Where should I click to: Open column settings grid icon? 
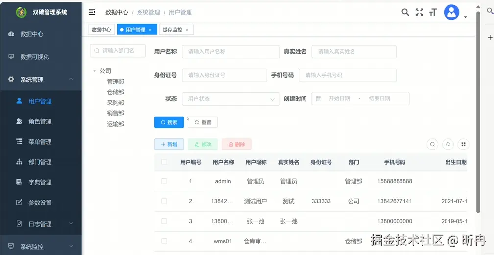pyautogui.click(x=463, y=144)
